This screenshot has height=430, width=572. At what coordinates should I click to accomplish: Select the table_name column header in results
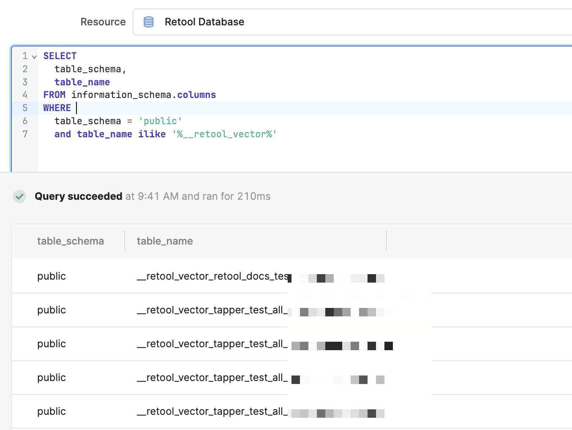[x=165, y=241]
